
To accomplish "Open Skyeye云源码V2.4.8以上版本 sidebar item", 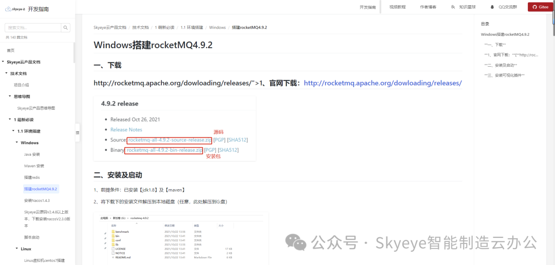I will click(x=47, y=219).
